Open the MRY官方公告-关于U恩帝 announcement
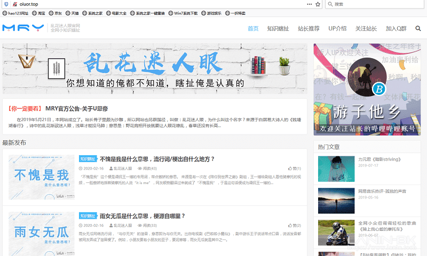This screenshot has width=427, height=256. (x=76, y=109)
